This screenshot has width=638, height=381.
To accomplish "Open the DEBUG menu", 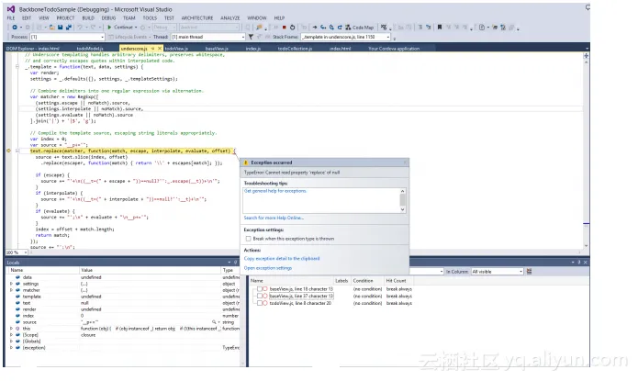I will tap(108, 17).
